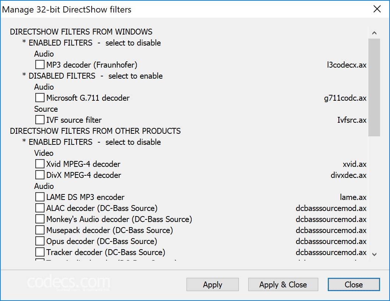Disable the DivX MPEG-4 decoder

point(39,175)
